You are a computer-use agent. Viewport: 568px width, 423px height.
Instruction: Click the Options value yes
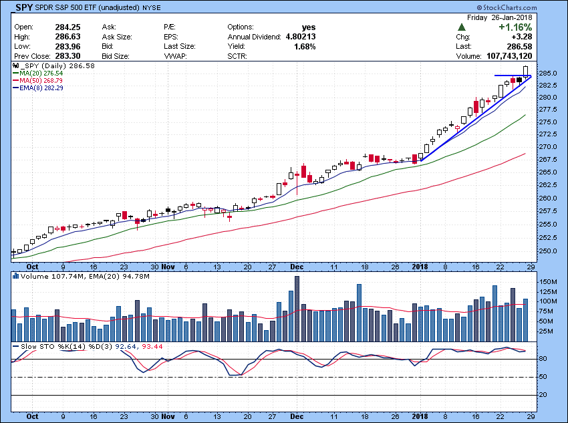[x=309, y=27]
